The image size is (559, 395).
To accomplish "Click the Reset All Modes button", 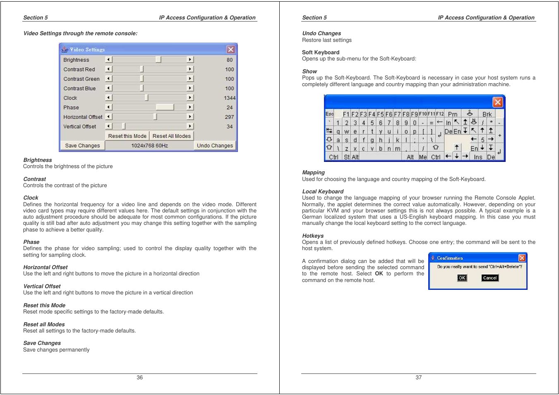I will pyautogui.click(x=171, y=136).
